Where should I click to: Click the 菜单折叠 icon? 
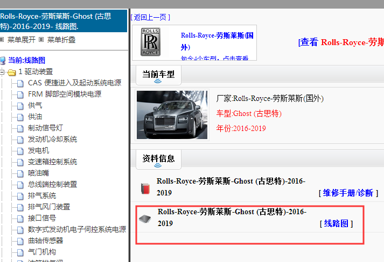pos(41,39)
